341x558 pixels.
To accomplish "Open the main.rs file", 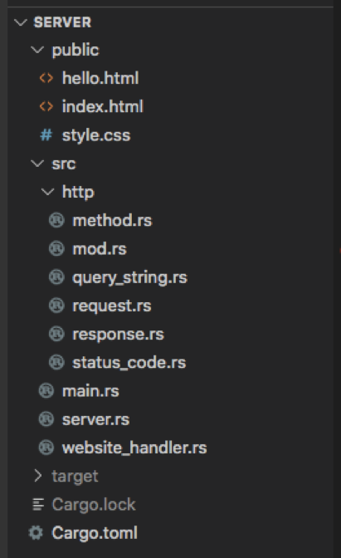I will 90,391.
